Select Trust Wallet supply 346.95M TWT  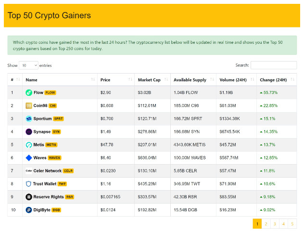pyautogui.click(x=187, y=184)
